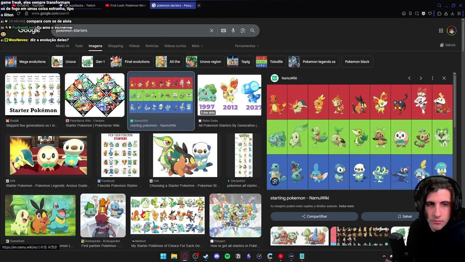Filter by the Mega evolutions chip

coord(26,61)
